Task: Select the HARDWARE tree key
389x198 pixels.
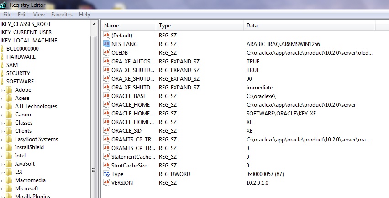Action: point(21,57)
